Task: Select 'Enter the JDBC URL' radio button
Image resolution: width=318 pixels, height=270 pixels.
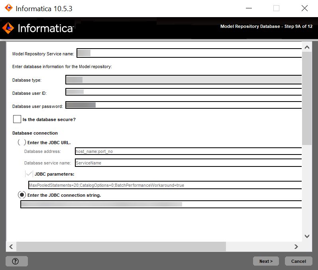Action: pos(22,142)
